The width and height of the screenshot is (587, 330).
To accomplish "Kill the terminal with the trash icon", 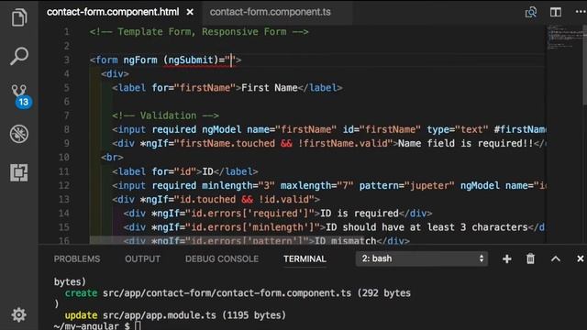I will pyautogui.click(x=530, y=258).
